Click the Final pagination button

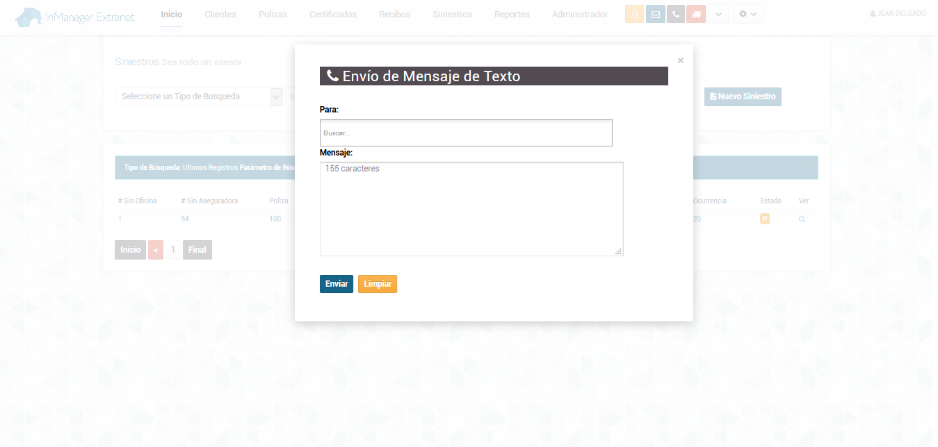(197, 250)
